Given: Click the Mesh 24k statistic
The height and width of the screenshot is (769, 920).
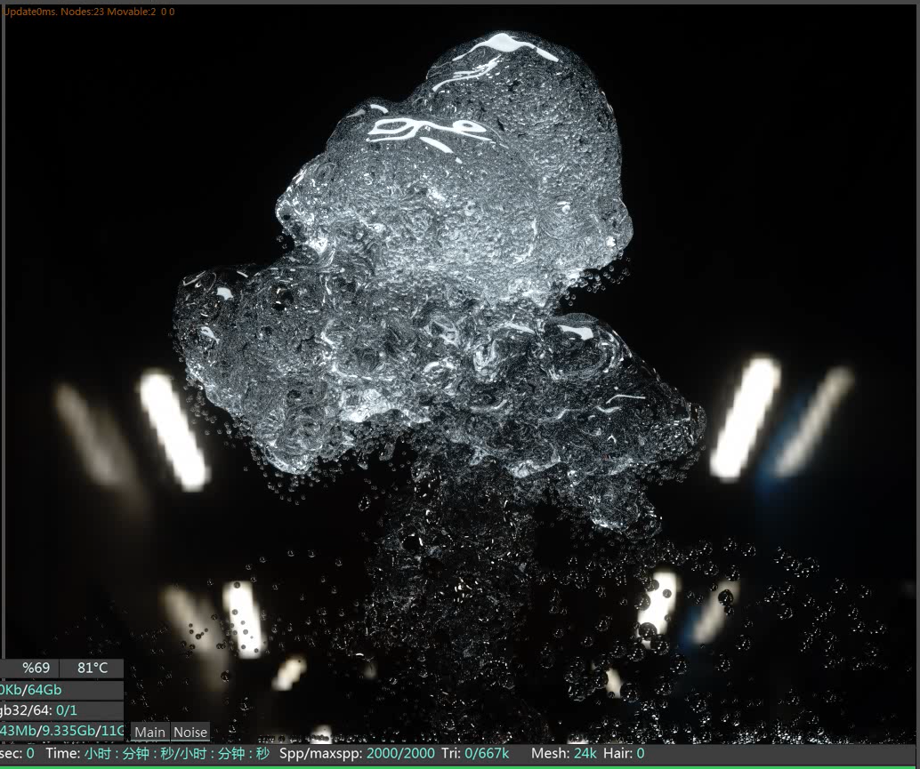Looking at the screenshot, I should [x=564, y=753].
